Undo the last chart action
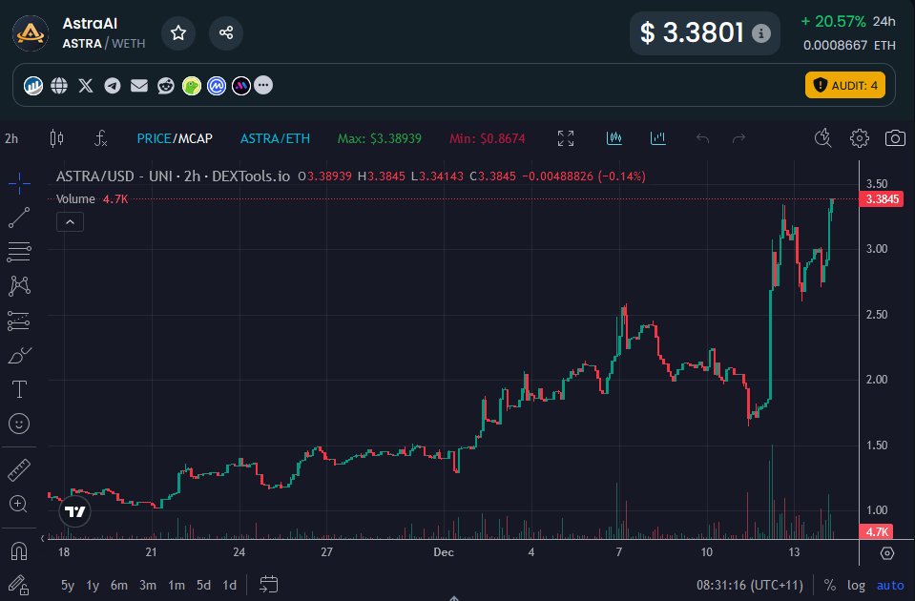This screenshot has height=601, width=915. 702,138
